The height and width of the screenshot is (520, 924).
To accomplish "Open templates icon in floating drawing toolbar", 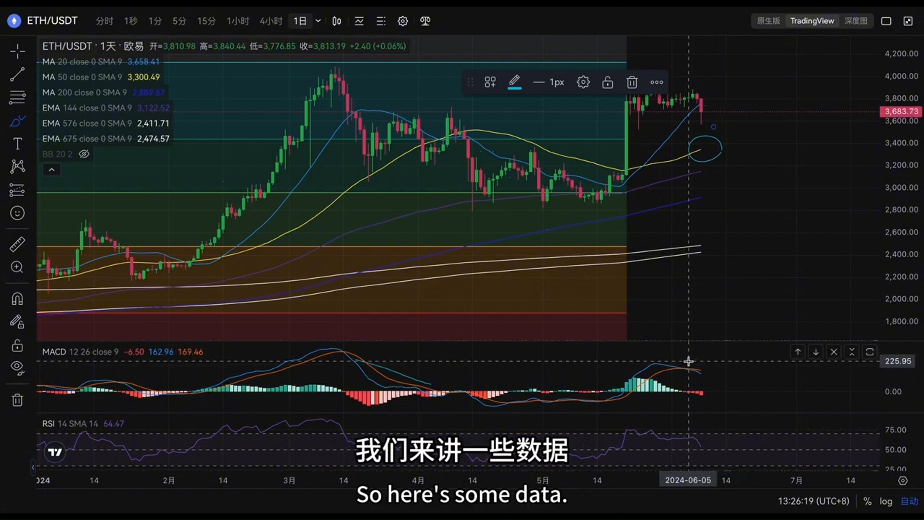I will [490, 82].
